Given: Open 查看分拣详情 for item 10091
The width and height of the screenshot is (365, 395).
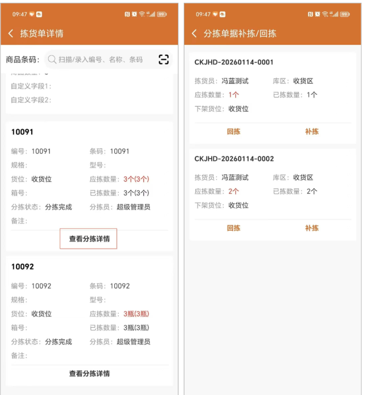Looking at the screenshot, I should (89, 239).
